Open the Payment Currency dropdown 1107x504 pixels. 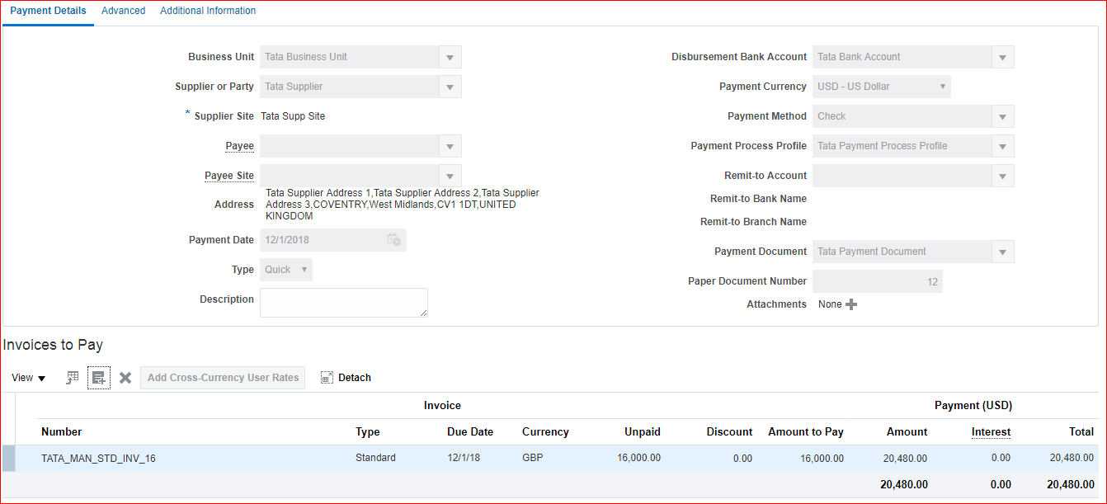tap(943, 87)
